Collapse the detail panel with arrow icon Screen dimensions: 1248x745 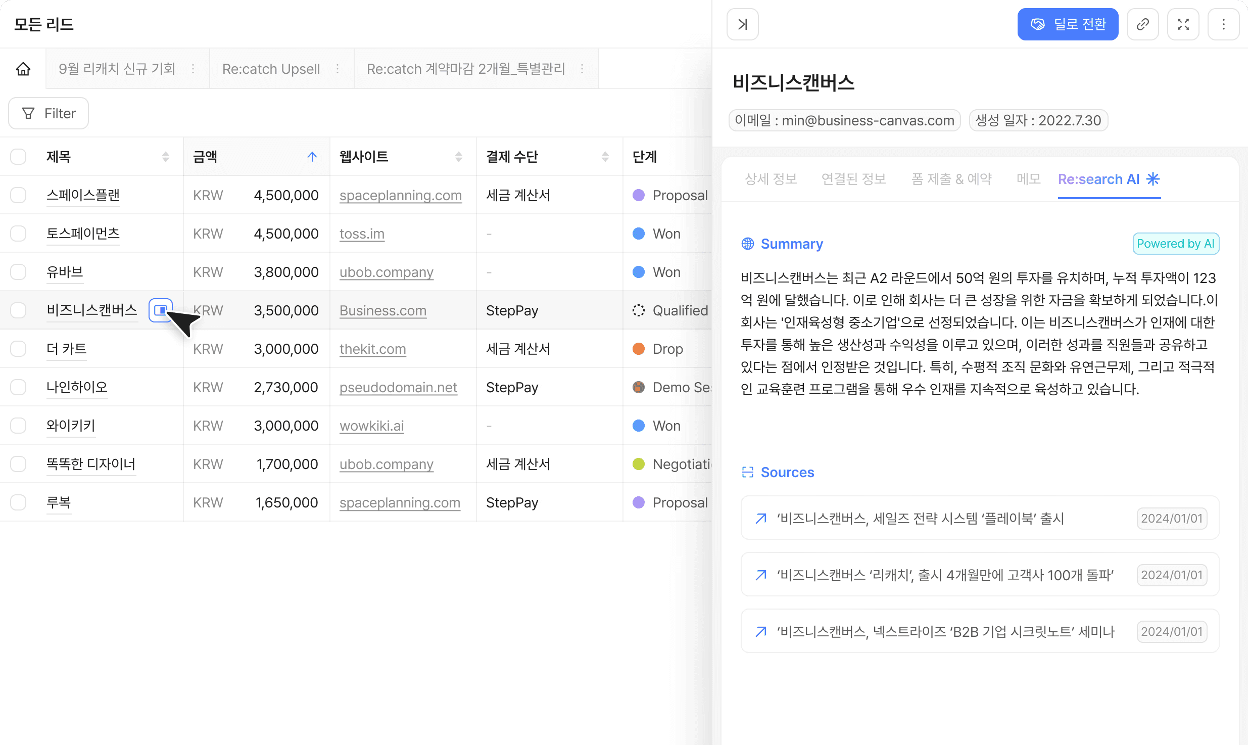pos(742,24)
